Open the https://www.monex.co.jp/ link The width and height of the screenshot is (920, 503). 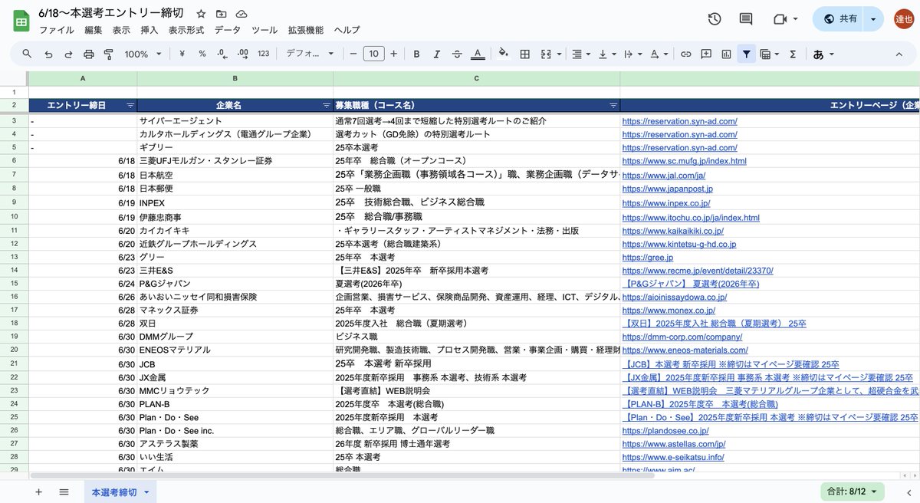click(x=669, y=311)
